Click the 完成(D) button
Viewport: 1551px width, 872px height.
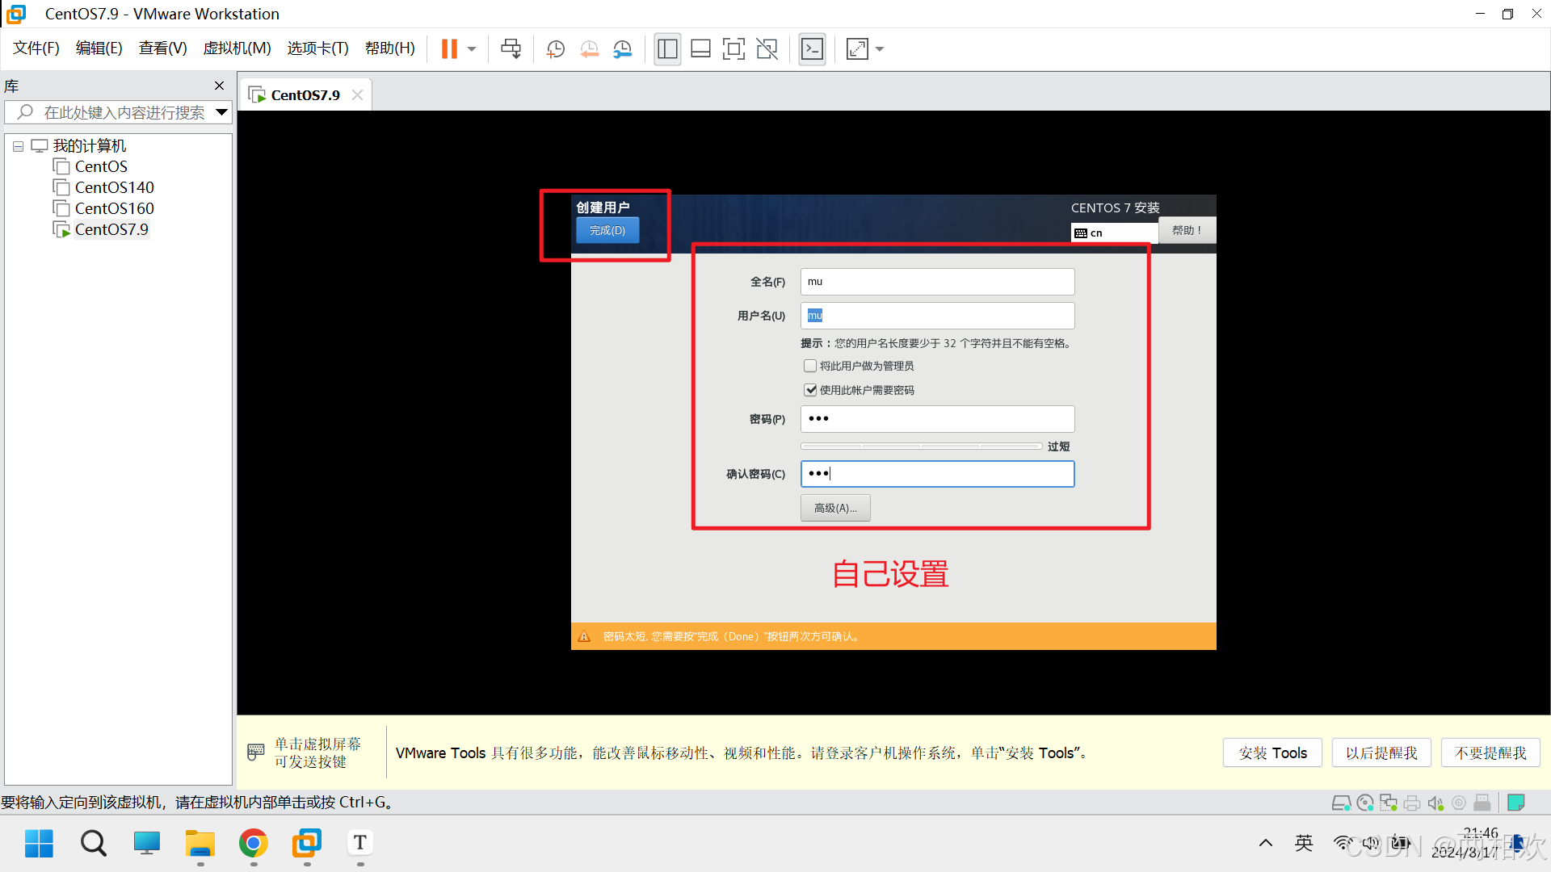pos(607,230)
